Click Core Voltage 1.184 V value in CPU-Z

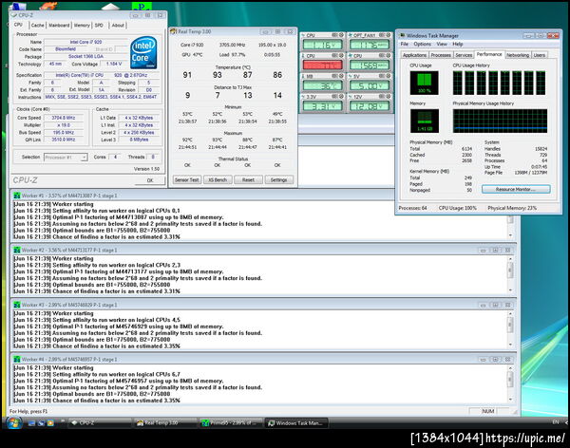click(114, 64)
